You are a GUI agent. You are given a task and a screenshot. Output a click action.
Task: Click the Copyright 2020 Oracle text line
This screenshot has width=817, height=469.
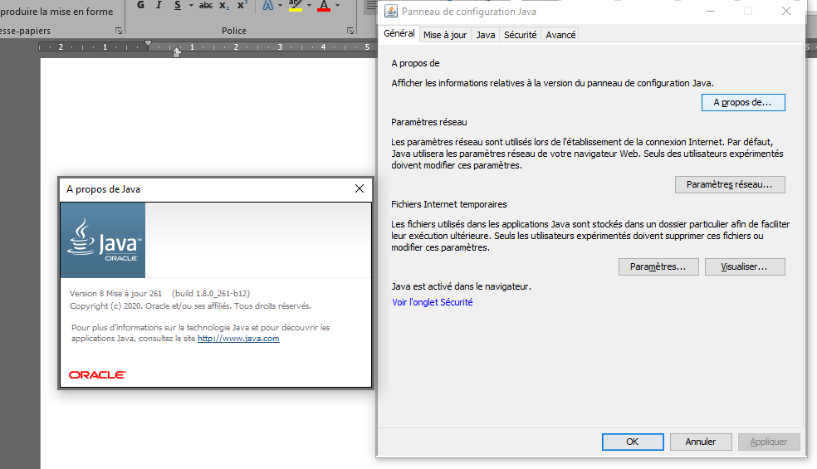pos(190,306)
